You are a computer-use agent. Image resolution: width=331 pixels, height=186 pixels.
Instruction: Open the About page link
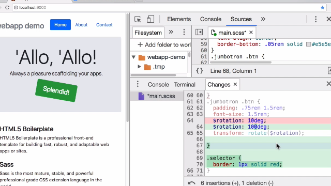81,25
